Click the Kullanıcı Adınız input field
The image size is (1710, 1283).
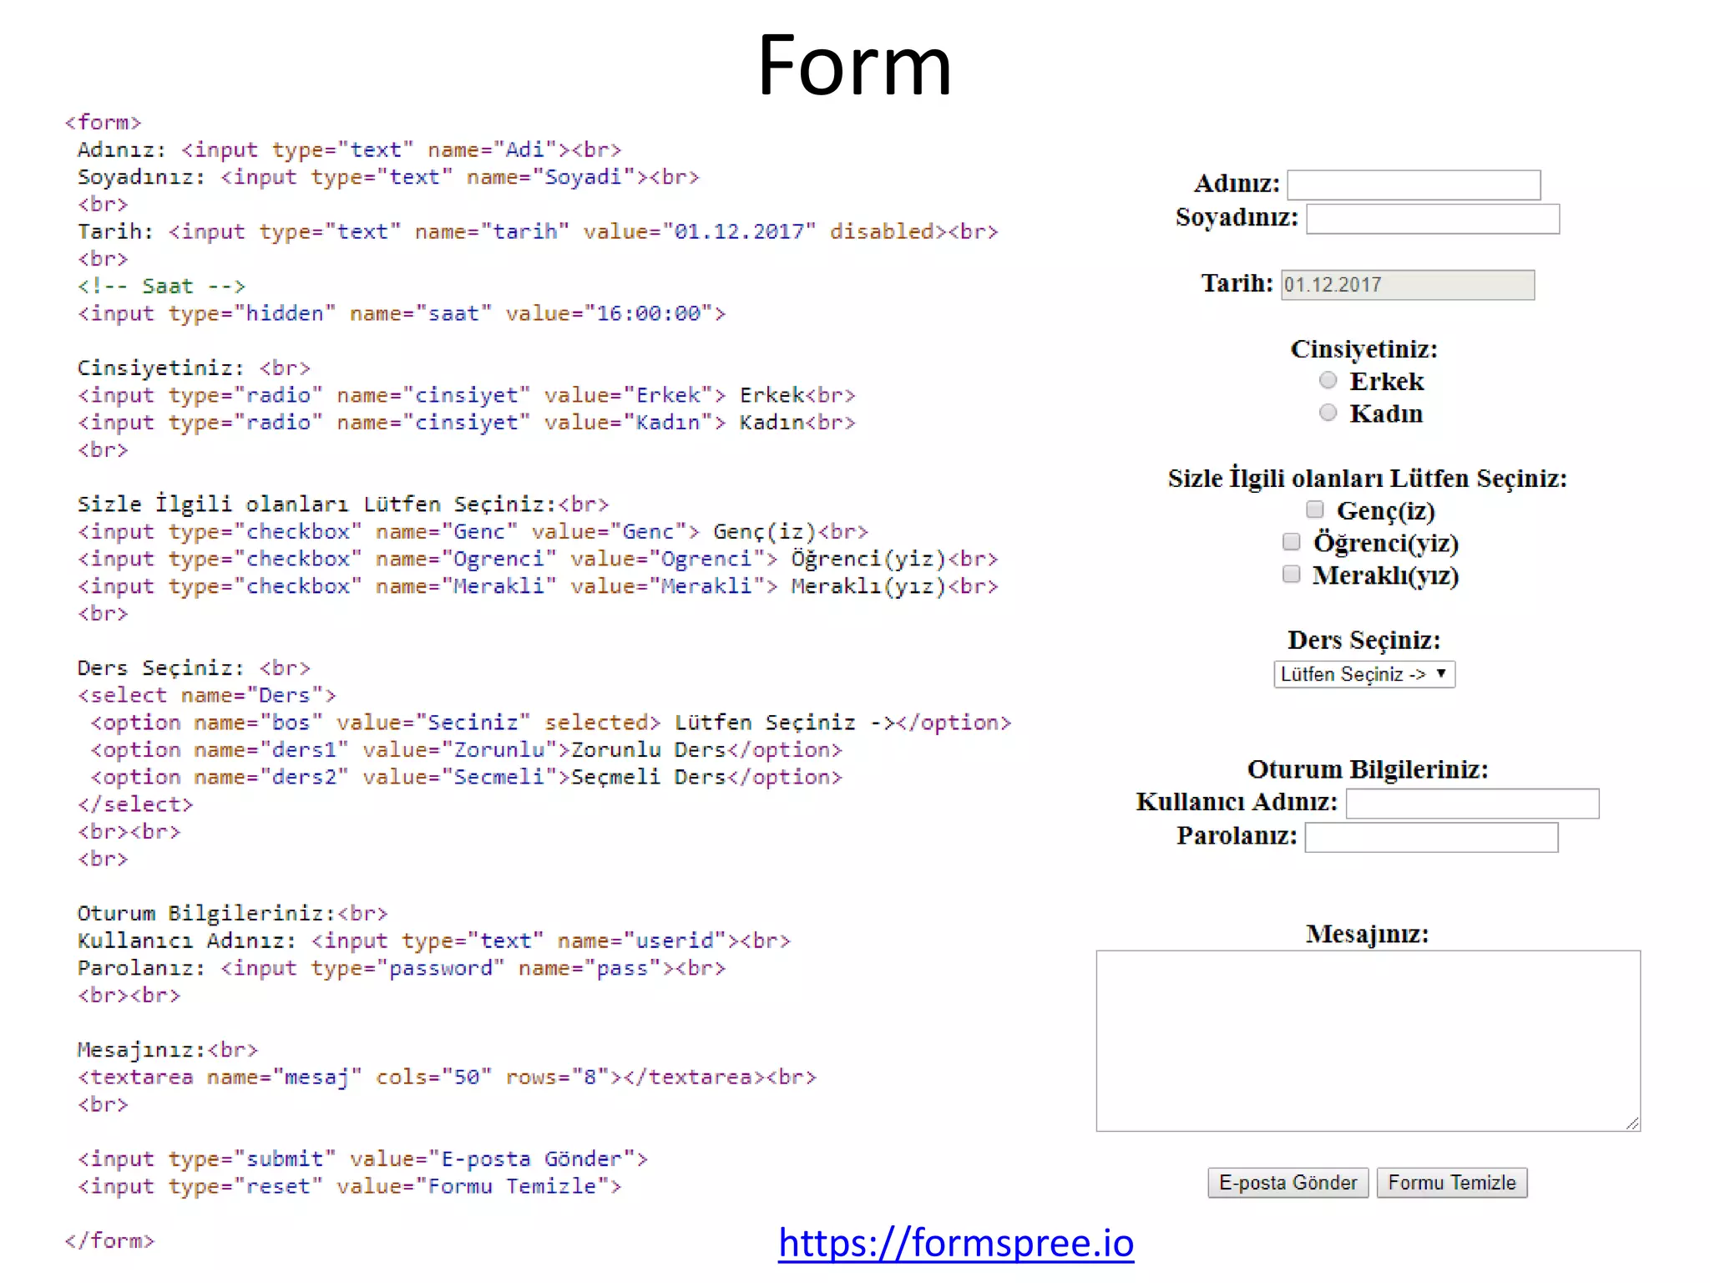click(1473, 804)
